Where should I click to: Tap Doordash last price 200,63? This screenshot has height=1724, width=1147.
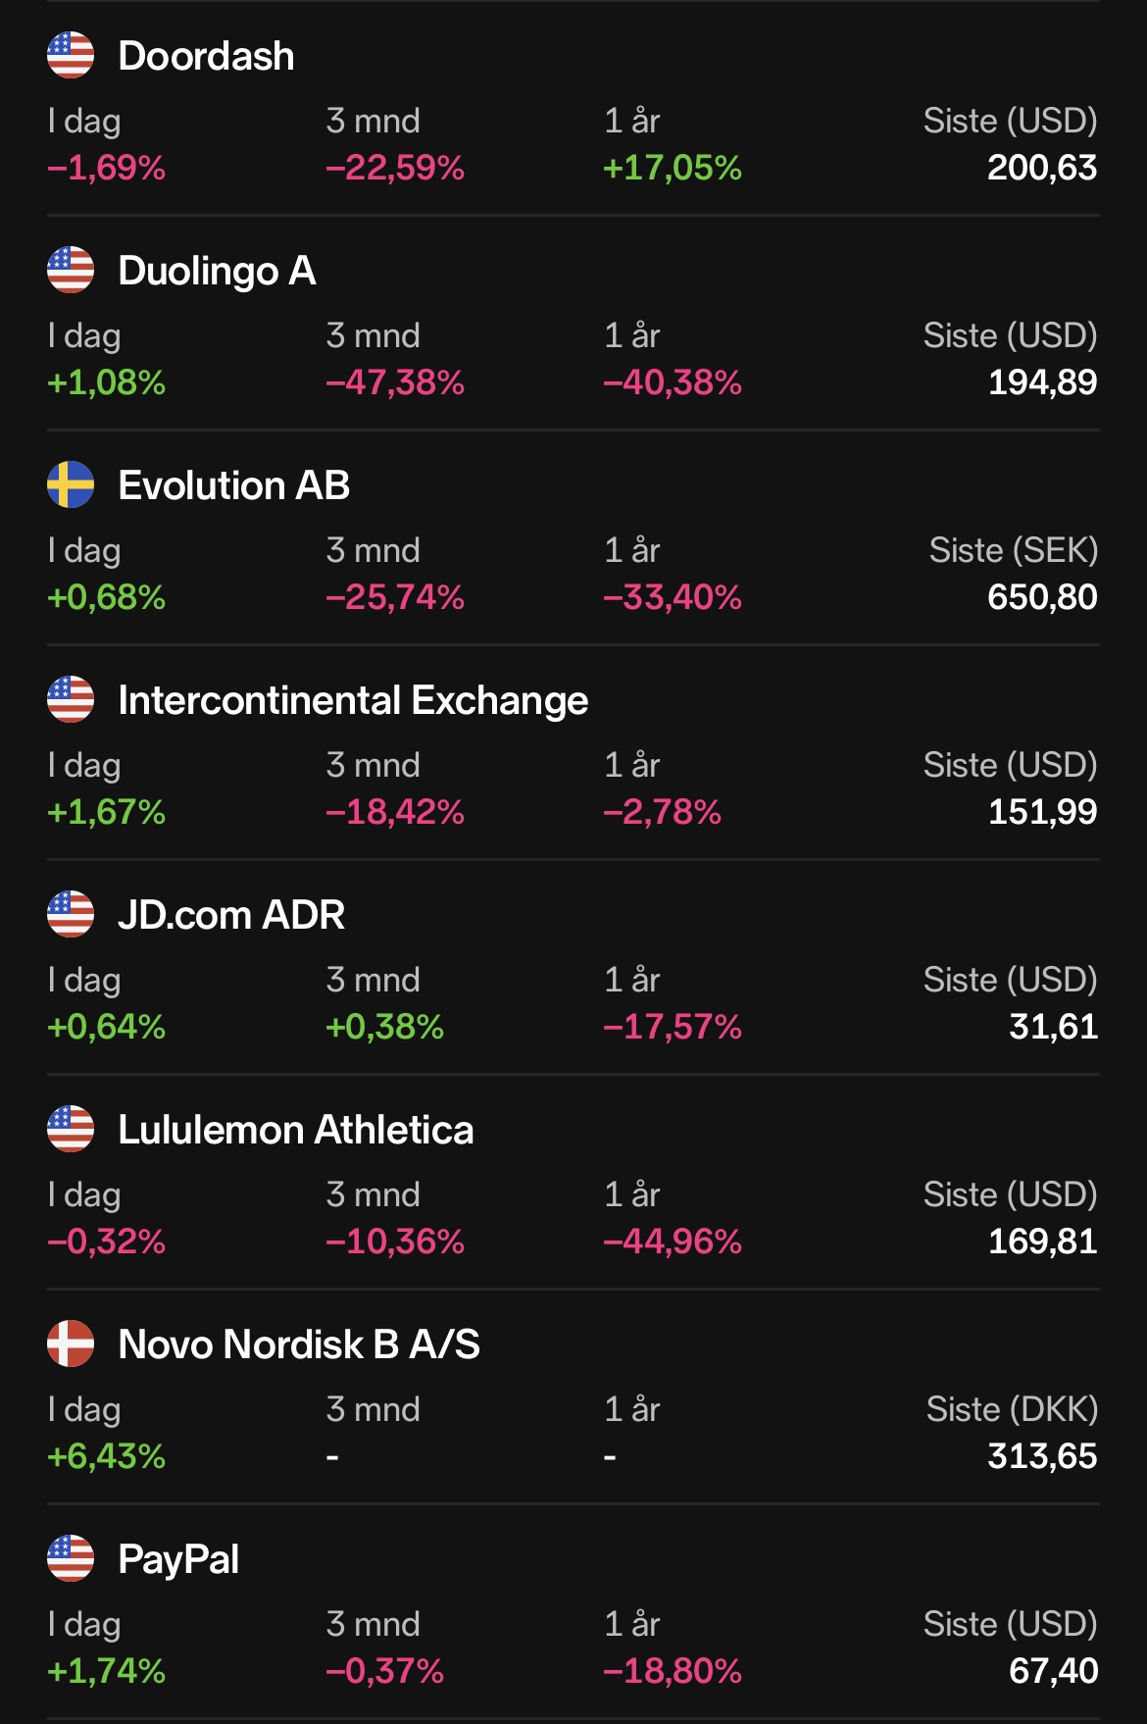point(1041,168)
